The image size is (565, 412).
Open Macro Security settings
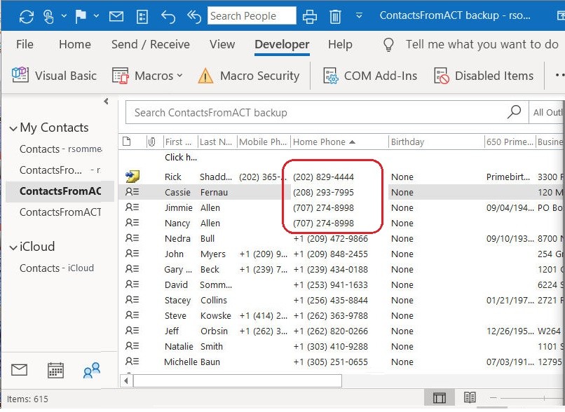[249, 76]
